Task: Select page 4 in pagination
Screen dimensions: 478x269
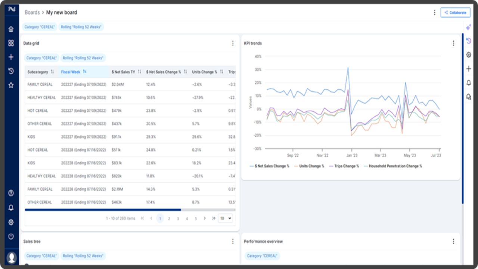Action: point(187,219)
